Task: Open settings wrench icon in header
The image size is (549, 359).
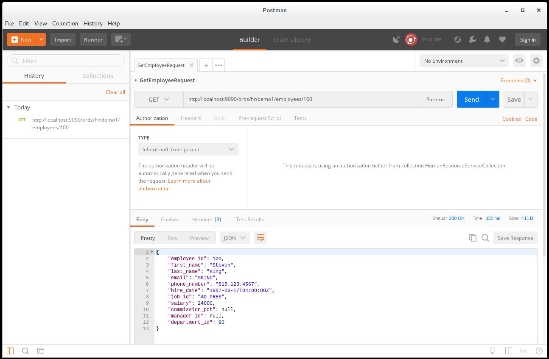Action: pyautogui.click(x=472, y=39)
